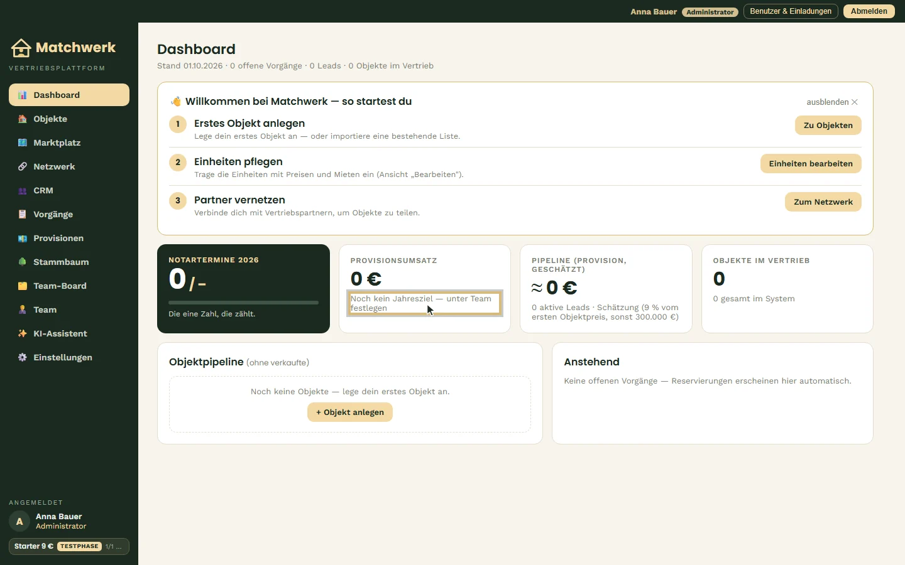Open the Team-Board menu entry
Screen dimensions: 905x565
click(69, 286)
